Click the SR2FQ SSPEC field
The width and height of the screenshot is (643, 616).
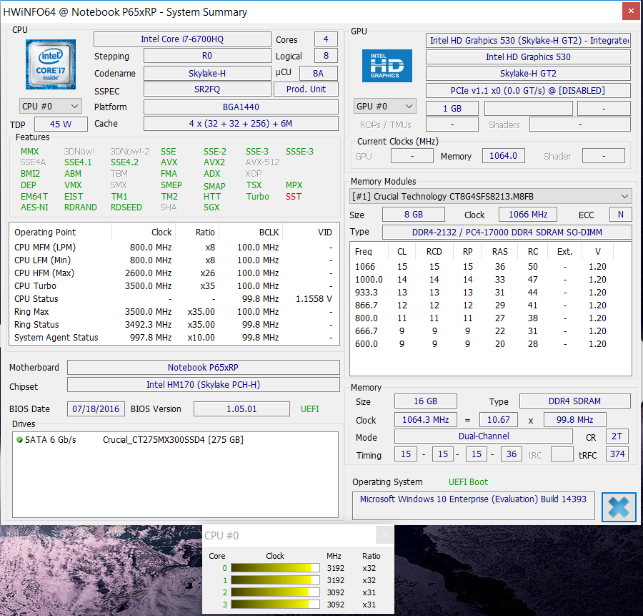pyautogui.click(x=207, y=89)
